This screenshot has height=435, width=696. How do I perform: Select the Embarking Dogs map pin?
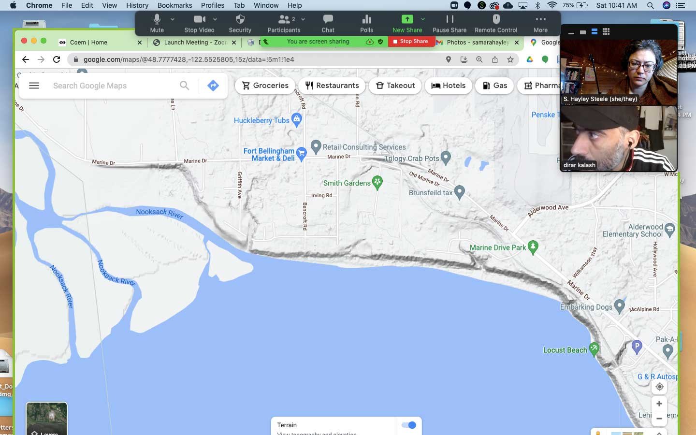click(619, 306)
